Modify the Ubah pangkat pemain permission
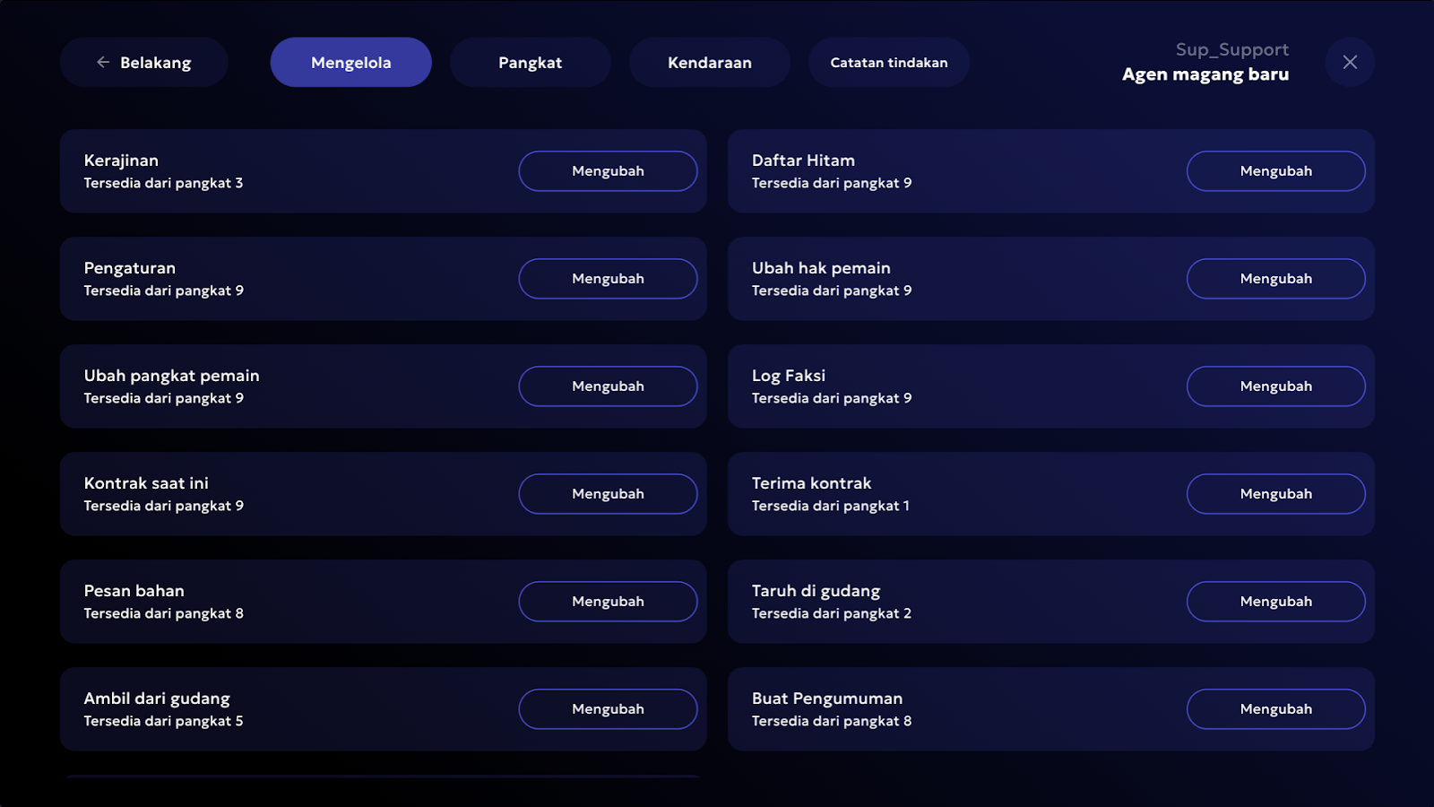Image resolution: width=1434 pixels, height=807 pixels. point(608,386)
